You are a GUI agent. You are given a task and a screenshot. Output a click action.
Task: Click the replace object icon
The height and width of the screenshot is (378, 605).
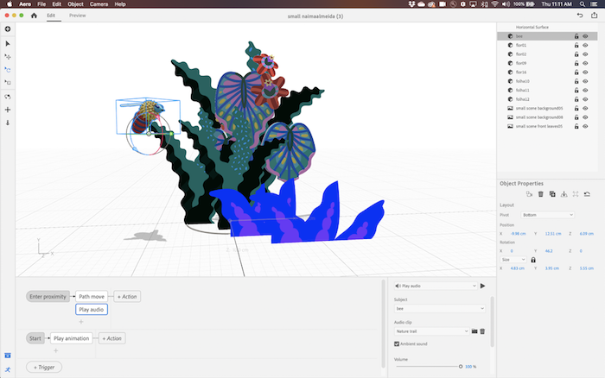pos(529,194)
